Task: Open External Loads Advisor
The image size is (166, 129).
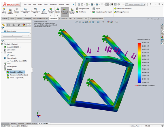Action: click(x=25, y=10)
